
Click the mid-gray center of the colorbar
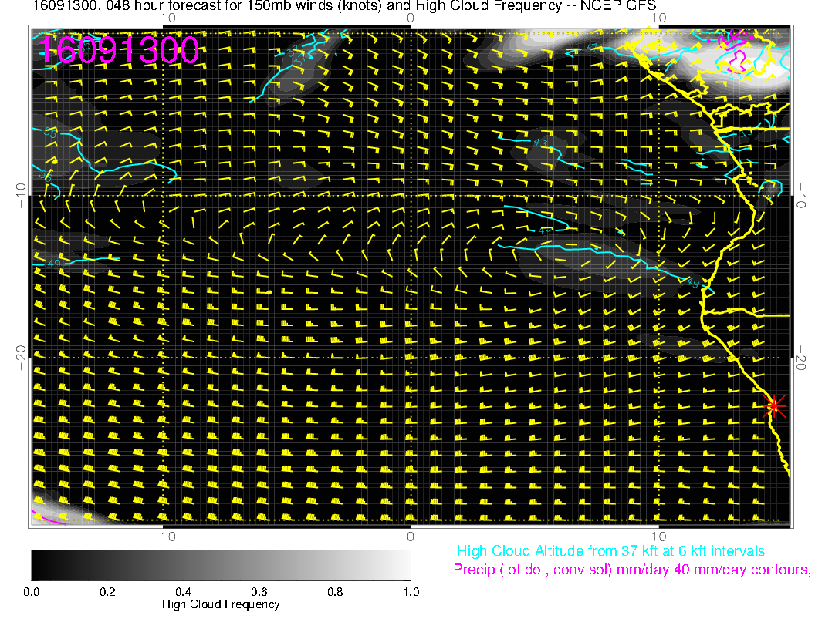(x=221, y=564)
